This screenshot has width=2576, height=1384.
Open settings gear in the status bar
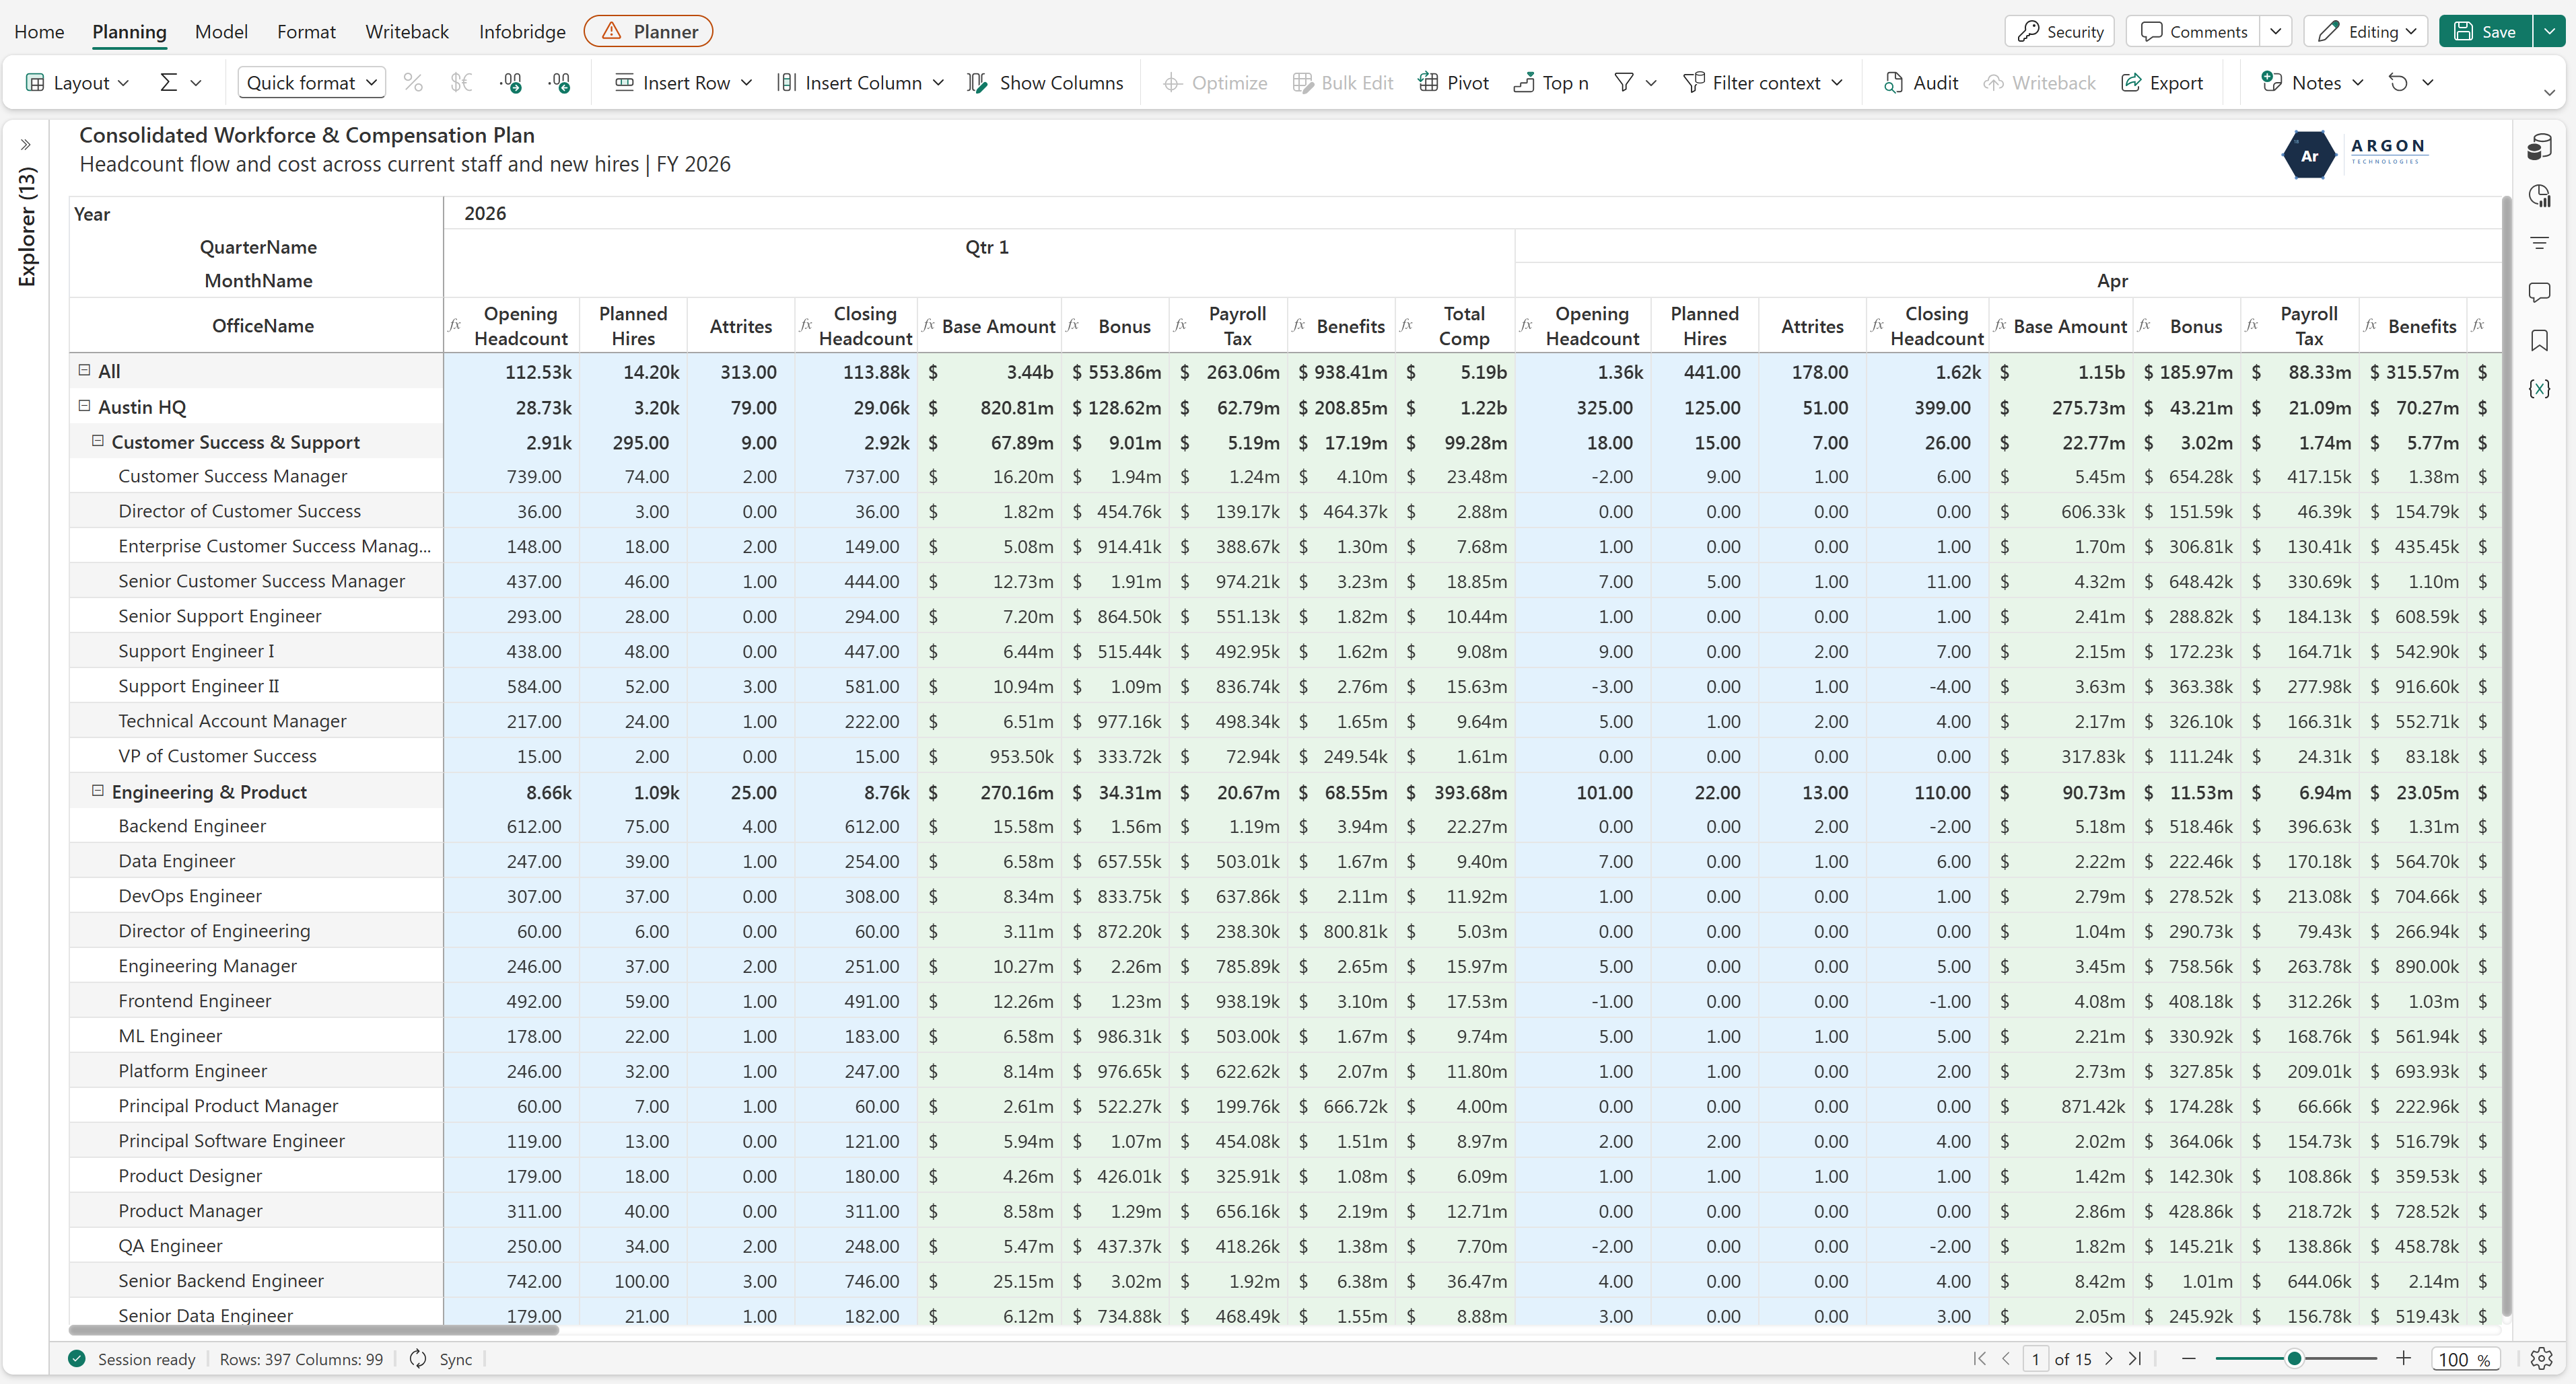2541,1358
